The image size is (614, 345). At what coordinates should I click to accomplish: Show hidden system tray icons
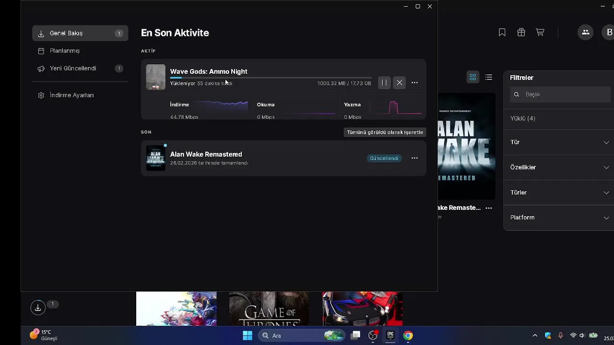point(535,335)
